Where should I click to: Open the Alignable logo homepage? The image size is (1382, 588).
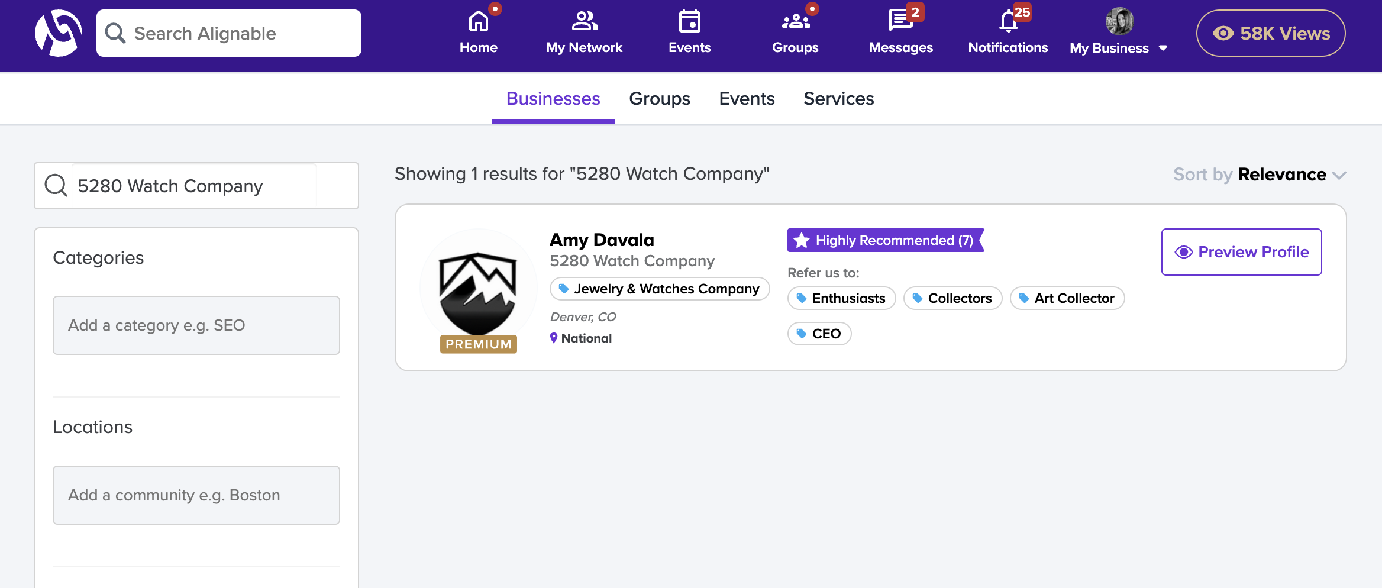tap(58, 33)
